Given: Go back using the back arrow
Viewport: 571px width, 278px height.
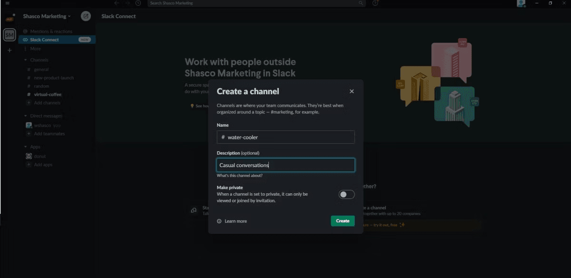Looking at the screenshot, I should tap(117, 3).
